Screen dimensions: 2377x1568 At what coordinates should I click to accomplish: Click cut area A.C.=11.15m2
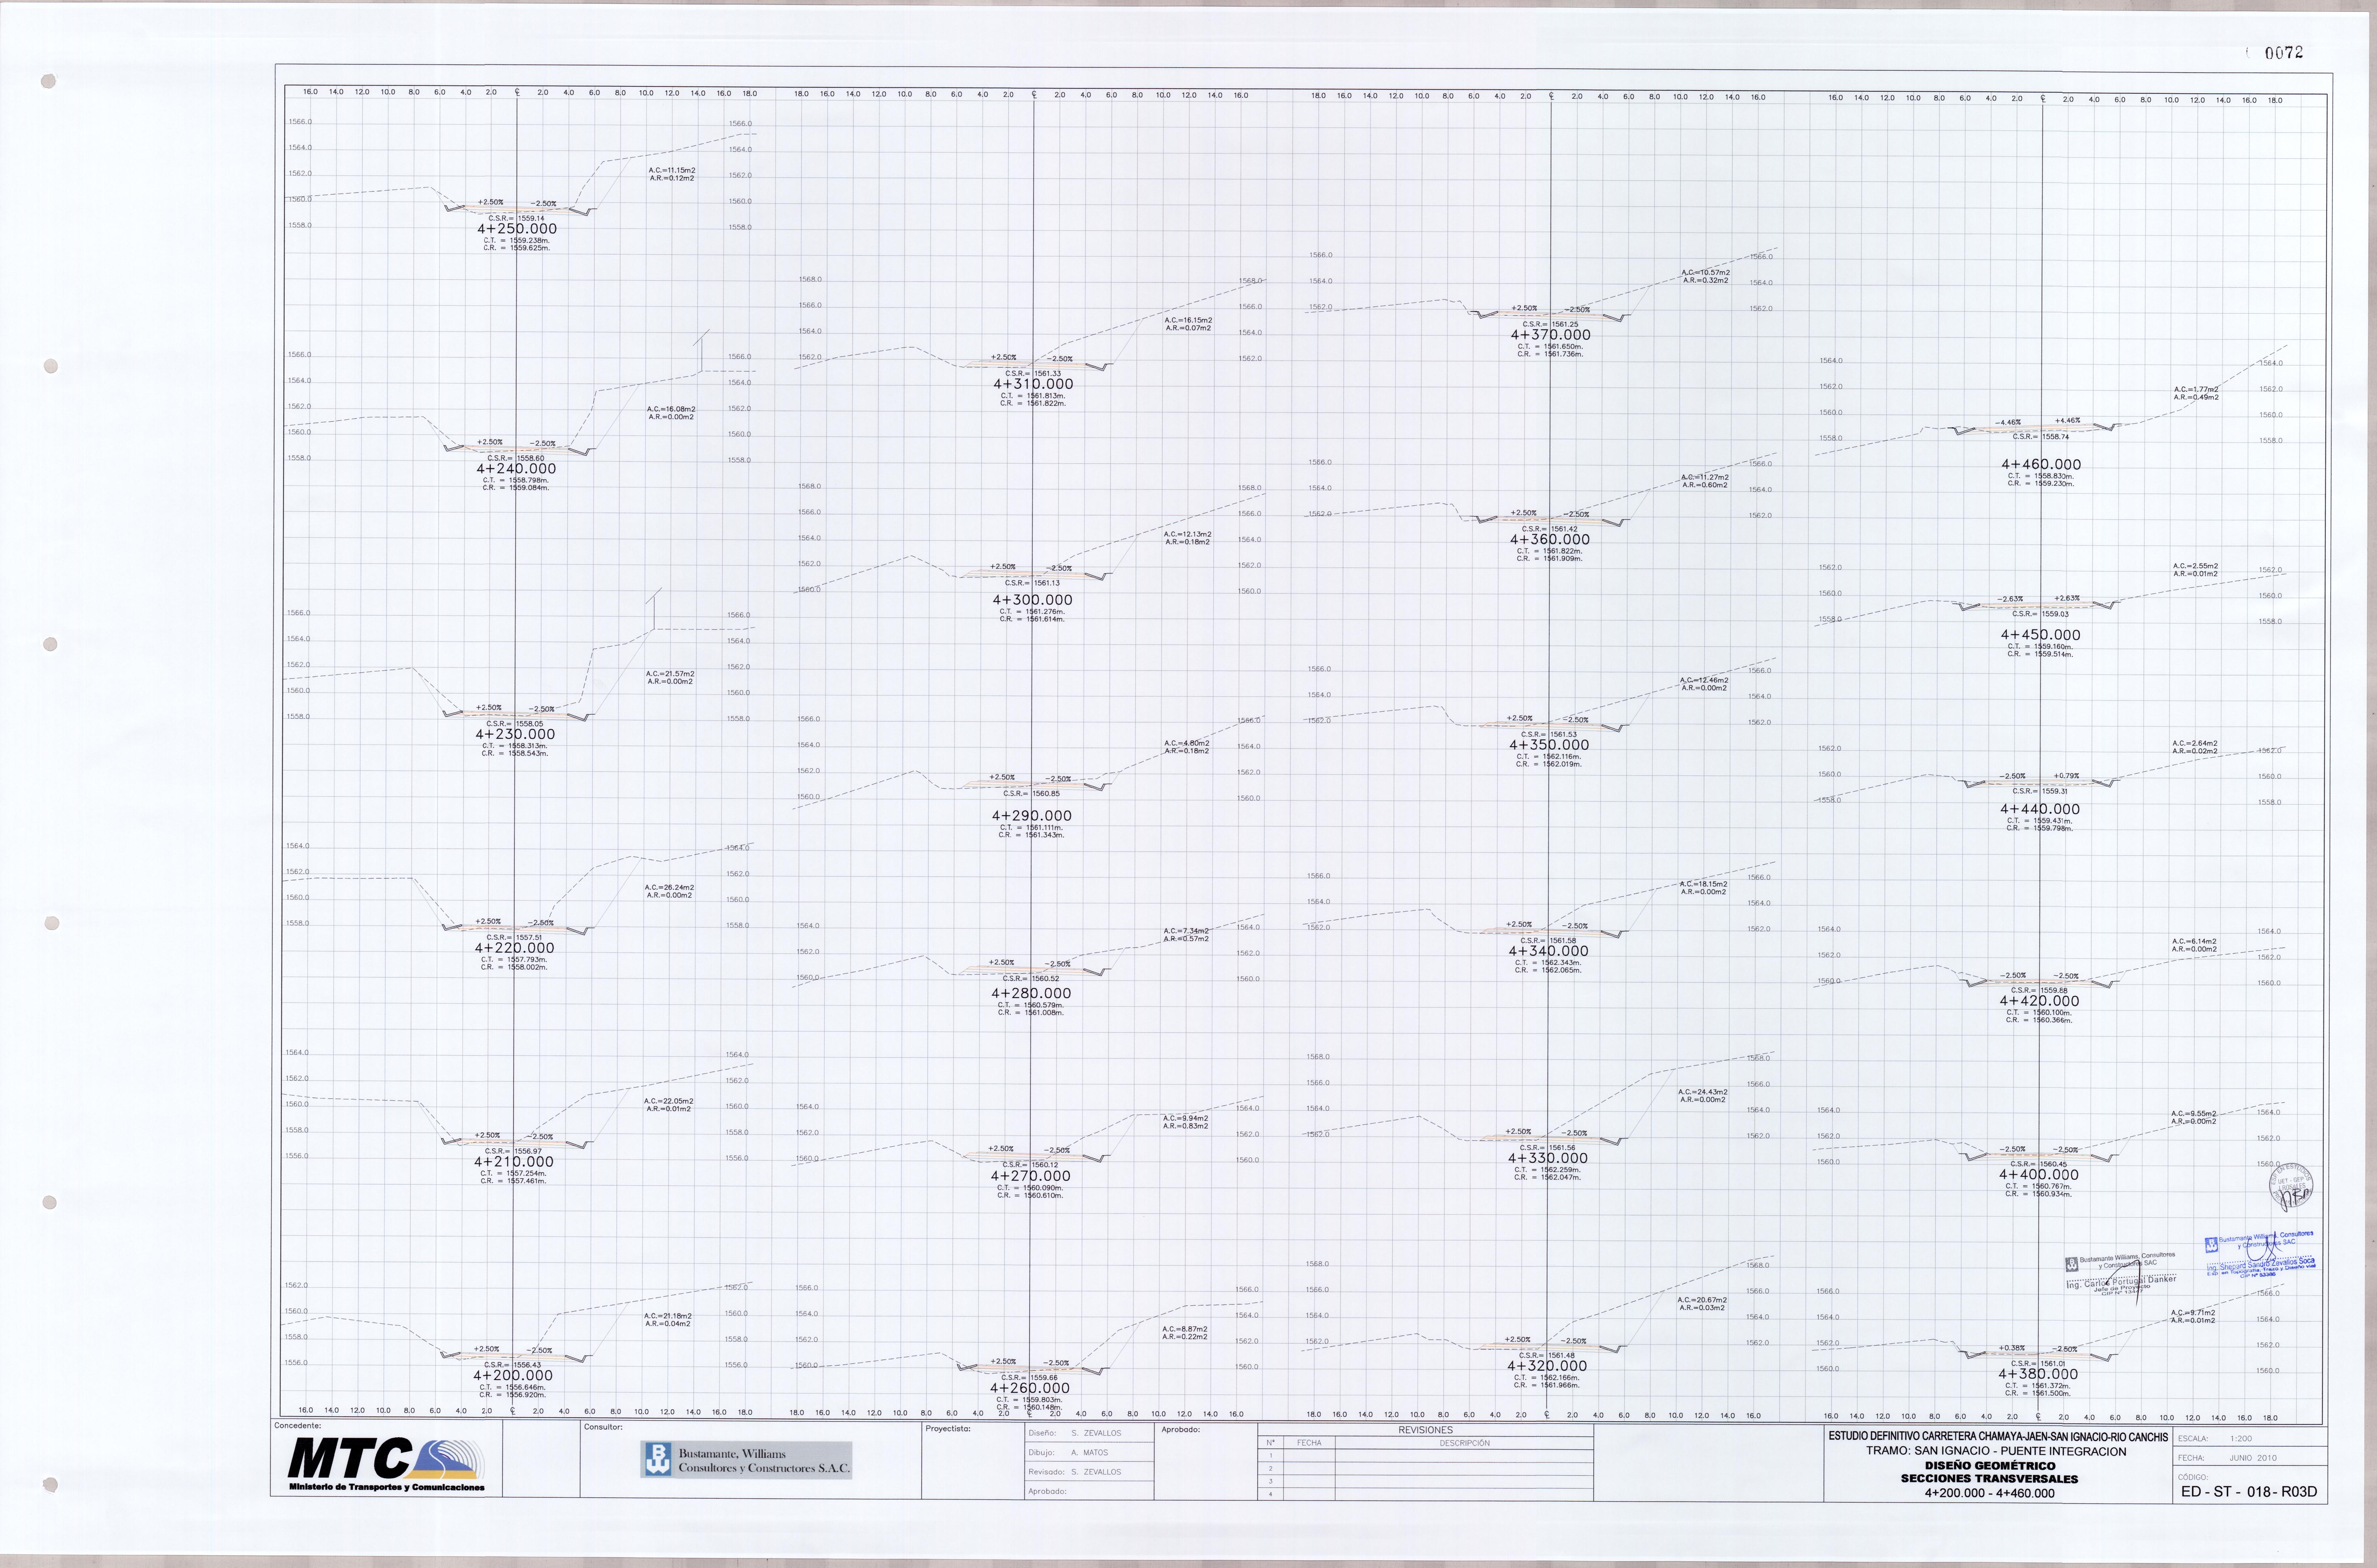[672, 171]
